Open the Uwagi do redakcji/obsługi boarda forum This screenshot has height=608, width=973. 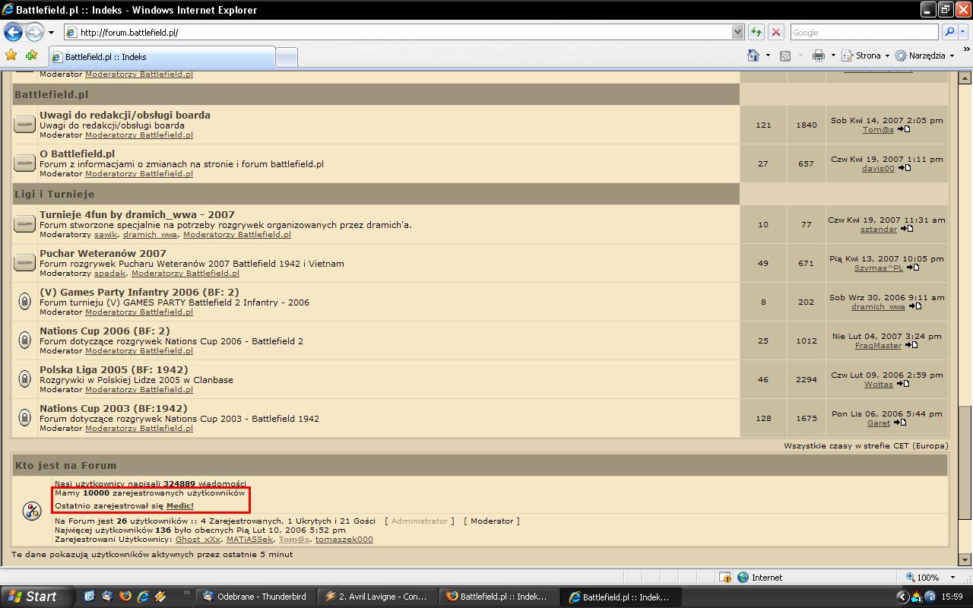125,116
